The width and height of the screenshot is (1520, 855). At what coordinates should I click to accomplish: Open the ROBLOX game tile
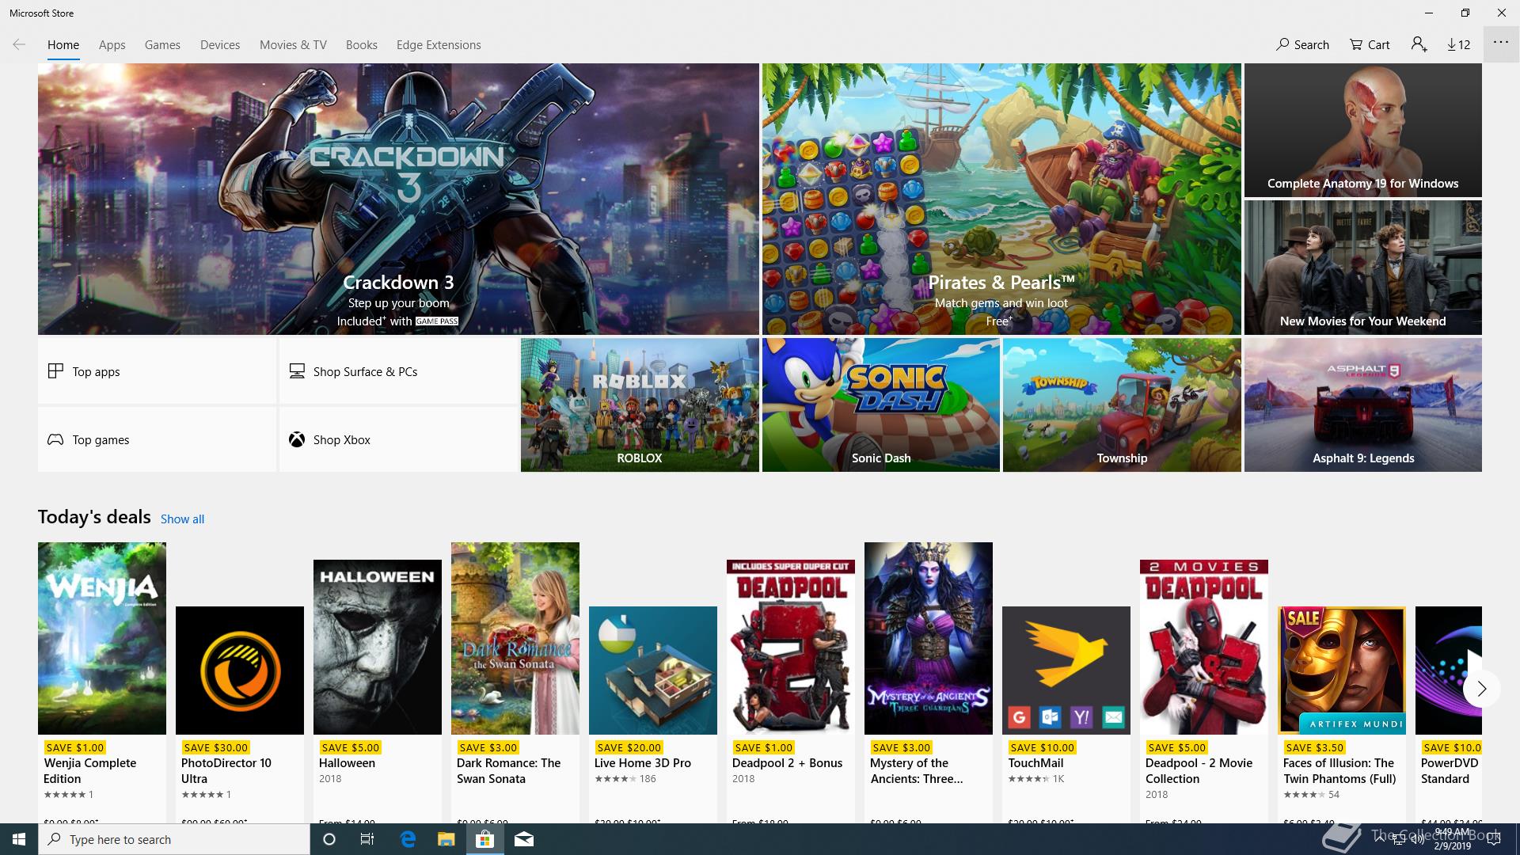point(640,405)
